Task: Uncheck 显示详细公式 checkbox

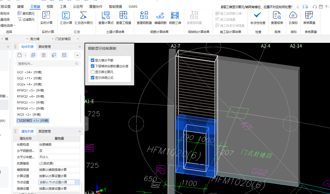Action: (93, 78)
